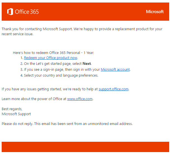Click step 4 about country and language preferences
This screenshot has width=172, height=156.
(x=61, y=75)
